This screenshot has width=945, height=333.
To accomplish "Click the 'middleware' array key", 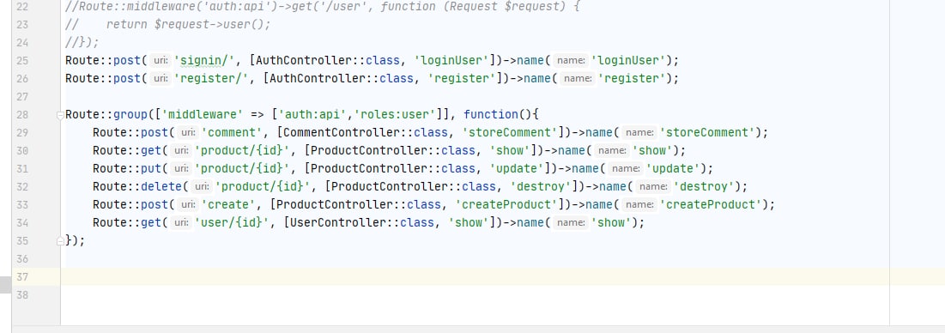I will [x=202, y=114].
